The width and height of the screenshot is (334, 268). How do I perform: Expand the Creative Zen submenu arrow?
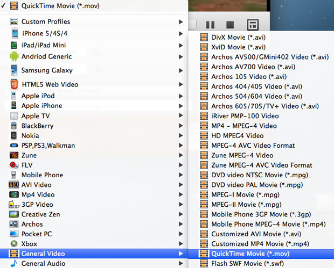181,214
